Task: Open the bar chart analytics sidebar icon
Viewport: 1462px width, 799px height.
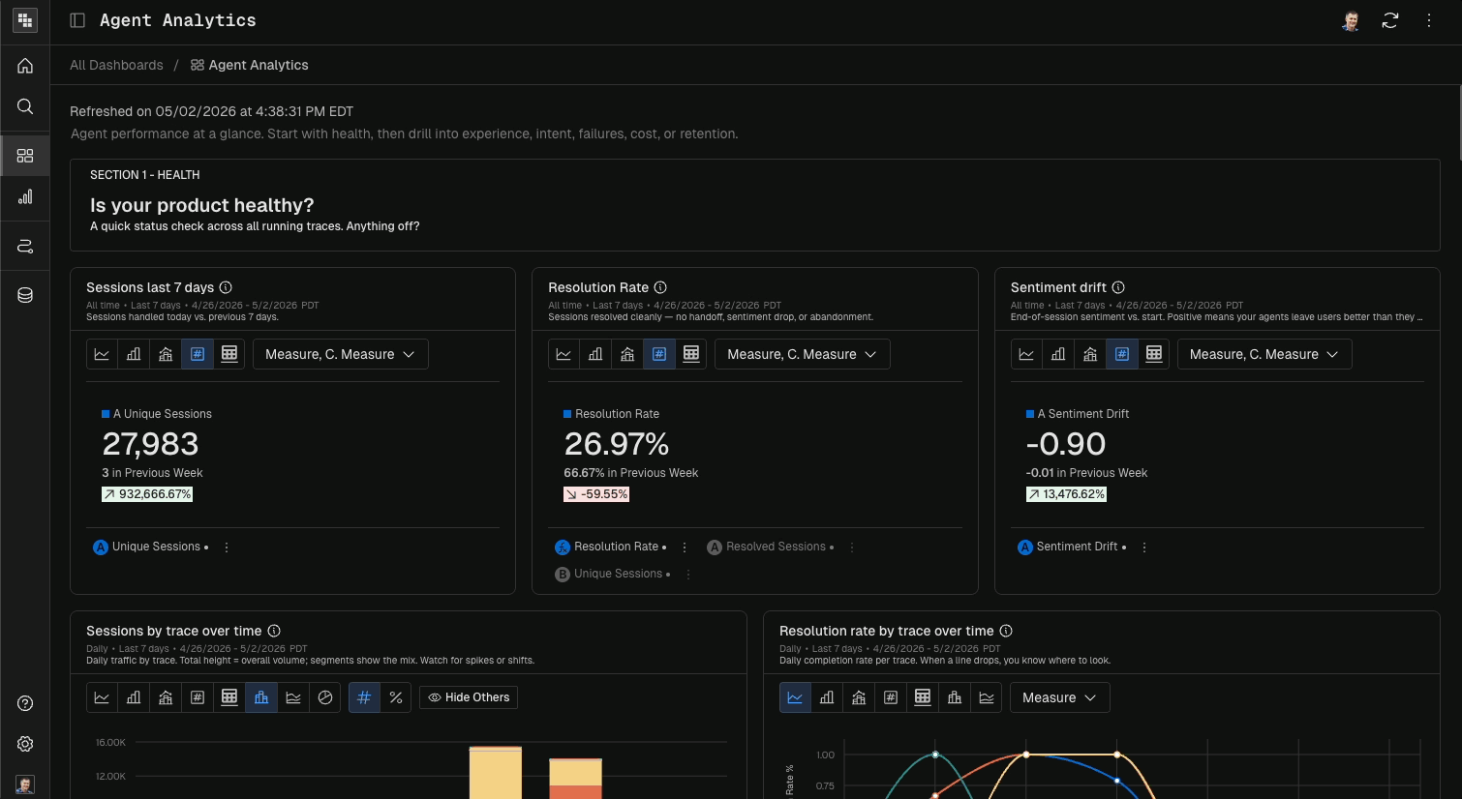Action: (x=25, y=196)
